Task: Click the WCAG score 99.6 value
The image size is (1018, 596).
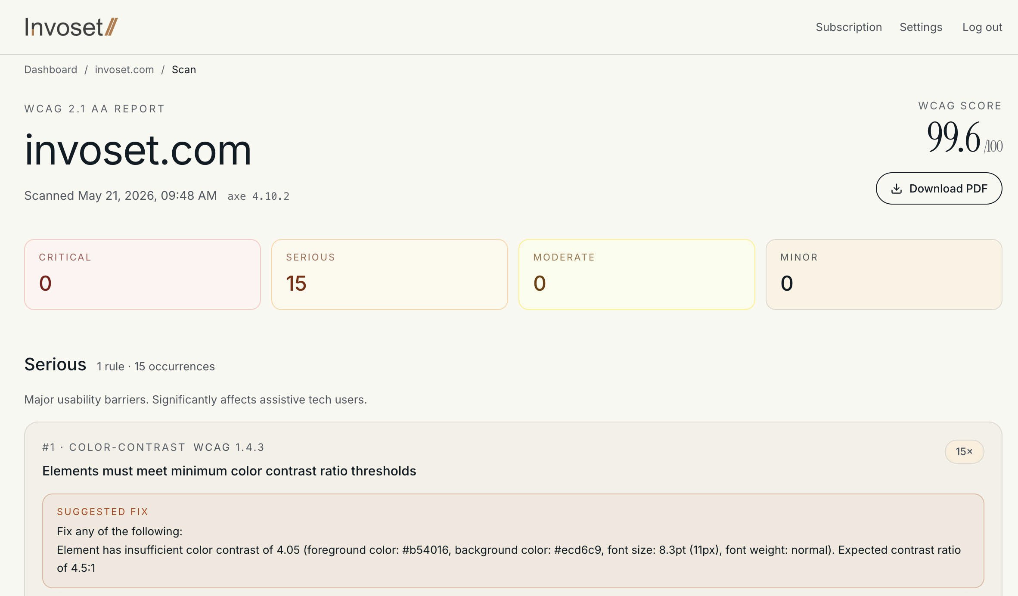Action: [953, 137]
